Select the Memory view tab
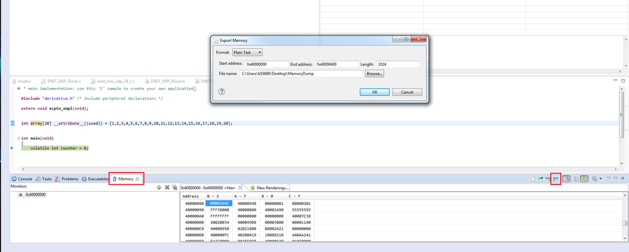 [125, 179]
